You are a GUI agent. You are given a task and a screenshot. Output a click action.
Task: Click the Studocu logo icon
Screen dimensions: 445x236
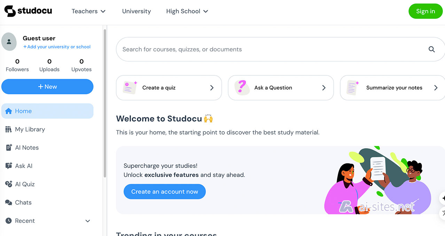(10, 11)
